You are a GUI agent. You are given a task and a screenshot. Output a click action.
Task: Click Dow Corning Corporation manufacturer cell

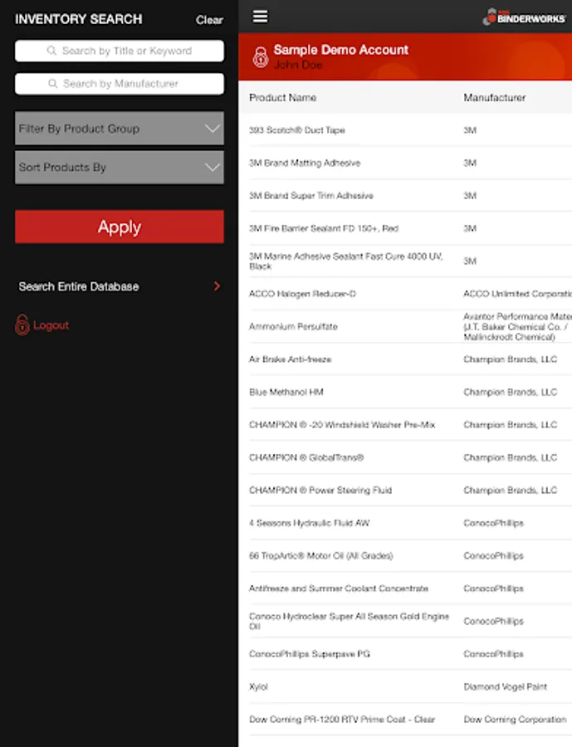coord(515,720)
